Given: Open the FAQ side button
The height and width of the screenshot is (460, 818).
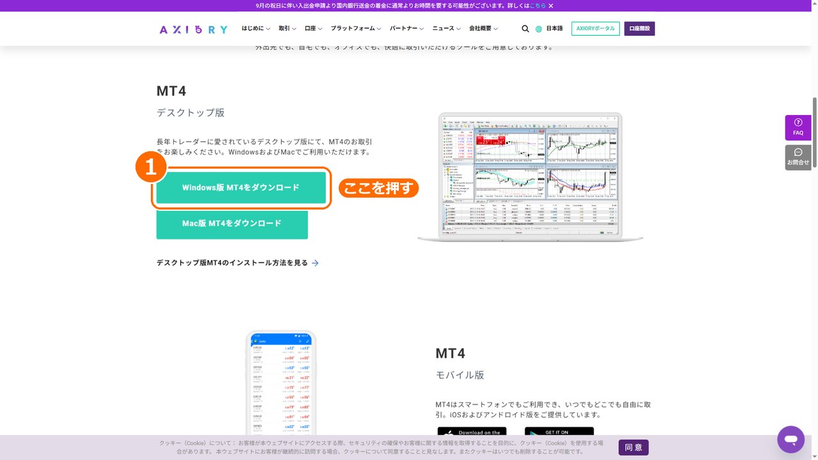Looking at the screenshot, I should (x=798, y=127).
